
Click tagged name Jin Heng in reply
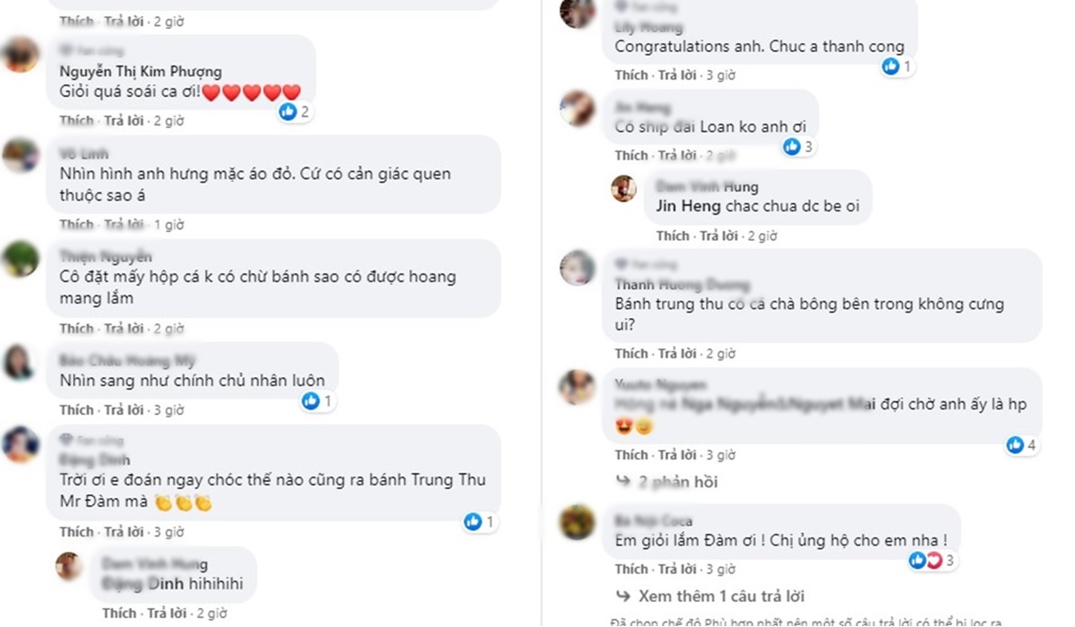[688, 206]
